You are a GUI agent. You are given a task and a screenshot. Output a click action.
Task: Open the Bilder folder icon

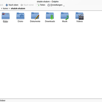[6, 16]
